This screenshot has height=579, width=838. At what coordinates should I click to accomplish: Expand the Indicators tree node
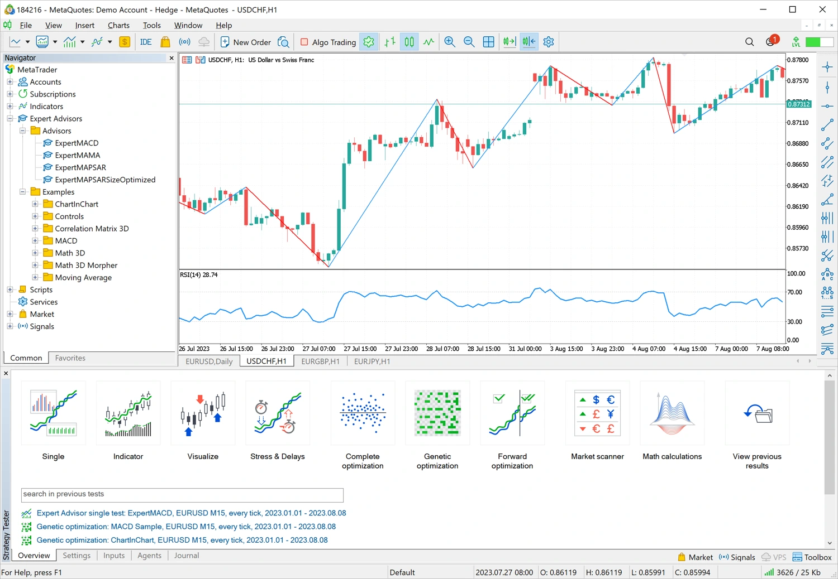10,107
